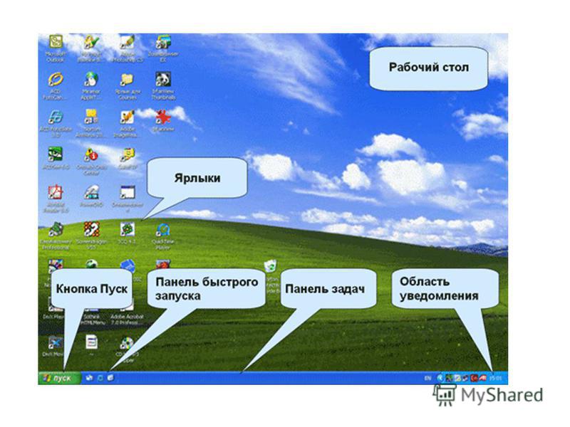This screenshot has height=427, width=570.
Task: Launch Adobe ImageReady from the desktop
Action: coord(128,117)
